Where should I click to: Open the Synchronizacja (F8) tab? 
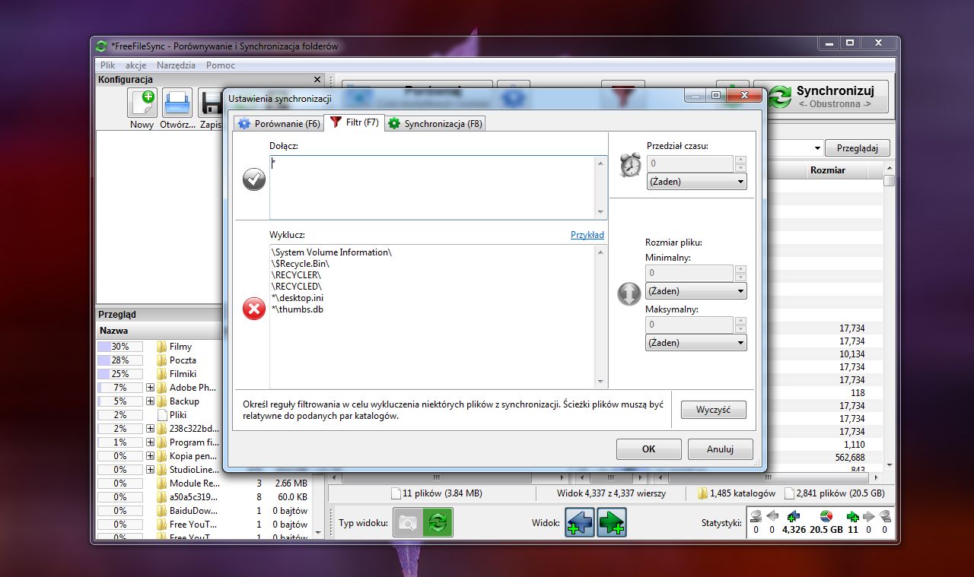(x=435, y=123)
